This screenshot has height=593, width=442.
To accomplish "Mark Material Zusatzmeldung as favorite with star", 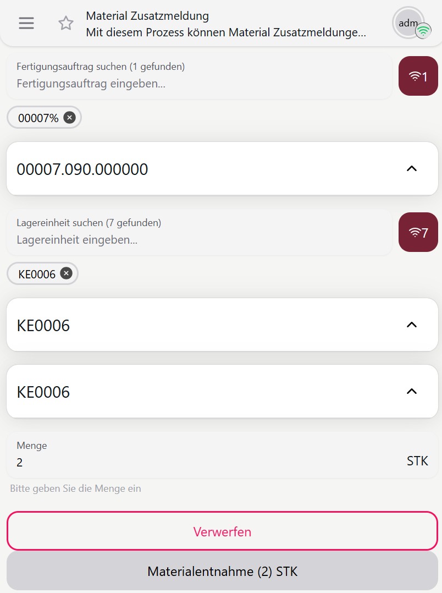I will pos(66,23).
